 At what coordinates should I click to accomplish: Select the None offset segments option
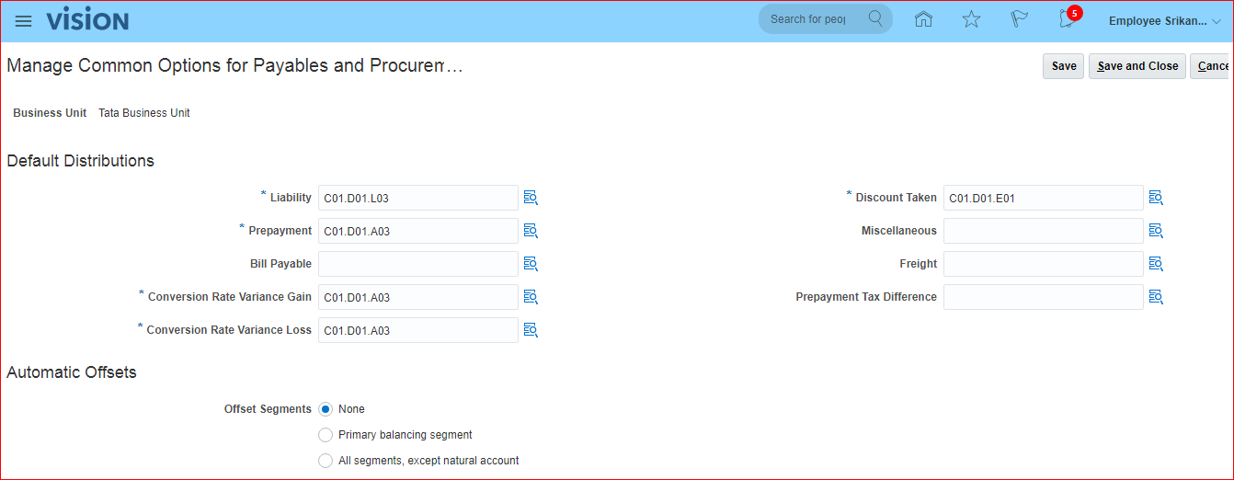[x=326, y=409]
